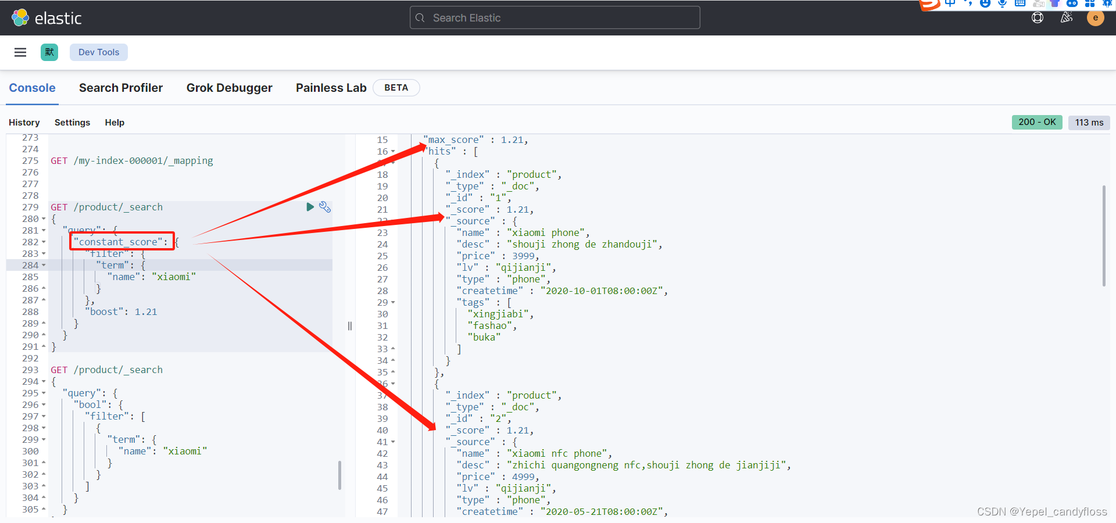Open the History menu in Console
This screenshot has width=1116, height=523.
click(24, 123)
